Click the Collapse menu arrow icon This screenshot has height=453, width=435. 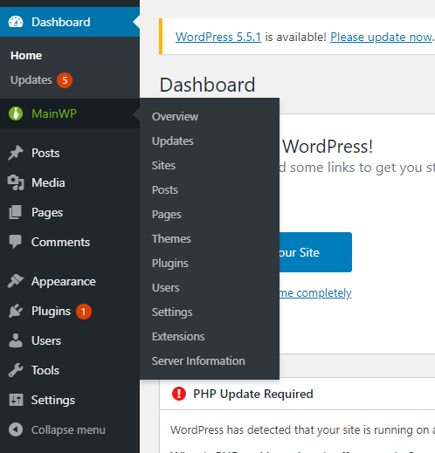[16, 429]
